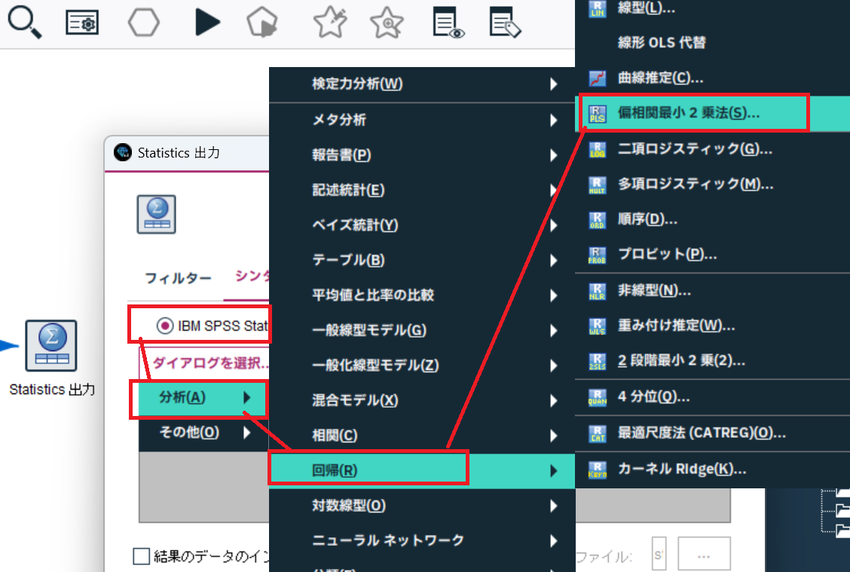The image size is (850, 572).
Task: Open the 混合モデル(X) submenu
Action: [422, 400]
